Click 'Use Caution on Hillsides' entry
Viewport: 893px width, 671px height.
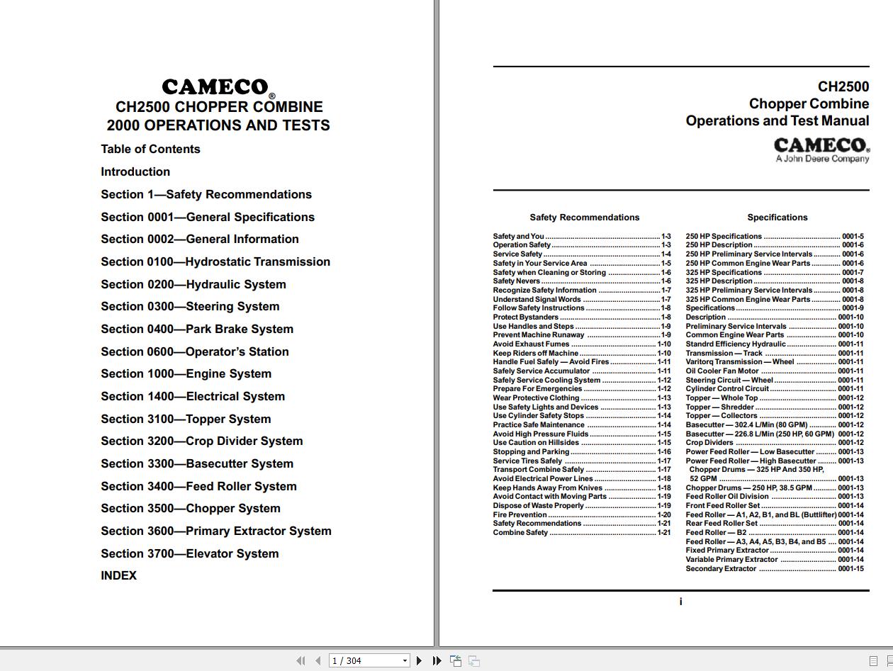click(582, 442)
